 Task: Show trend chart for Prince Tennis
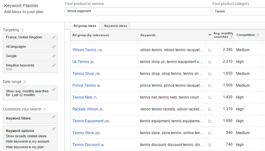[210, 85]
